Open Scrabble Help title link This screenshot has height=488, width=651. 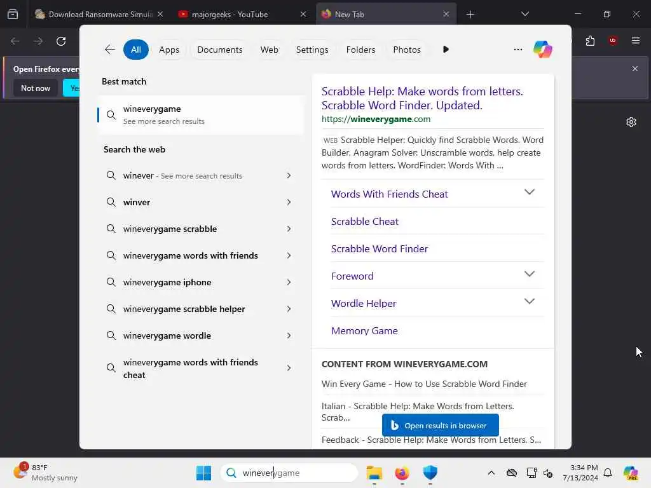(422, 98)
